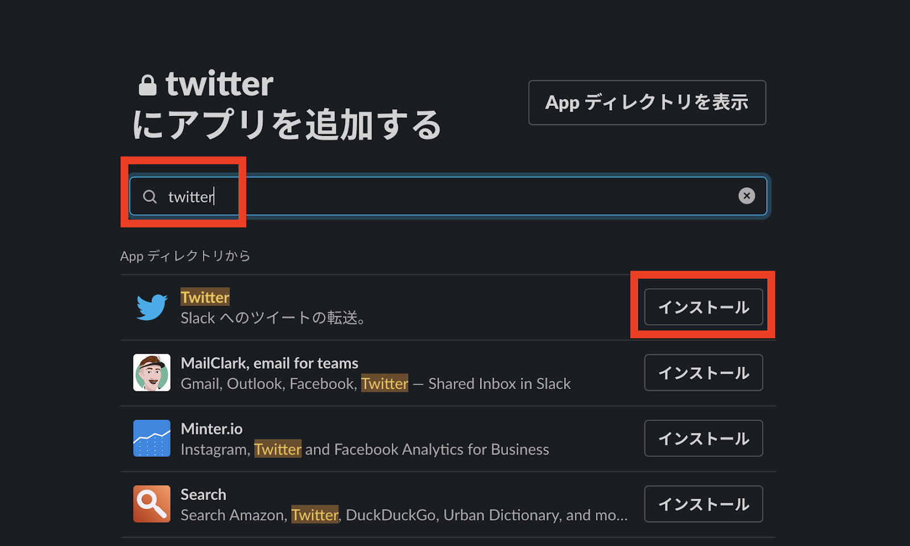Click the Facebook Analytics for Business description

coord(365,449)
